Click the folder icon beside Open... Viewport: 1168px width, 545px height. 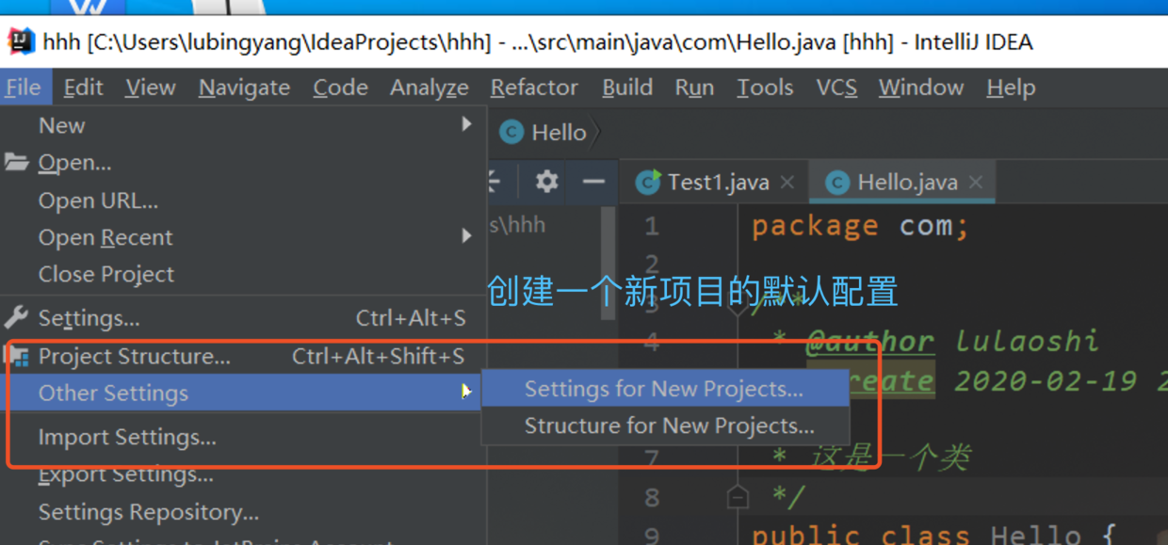click(x=16, y=162)
